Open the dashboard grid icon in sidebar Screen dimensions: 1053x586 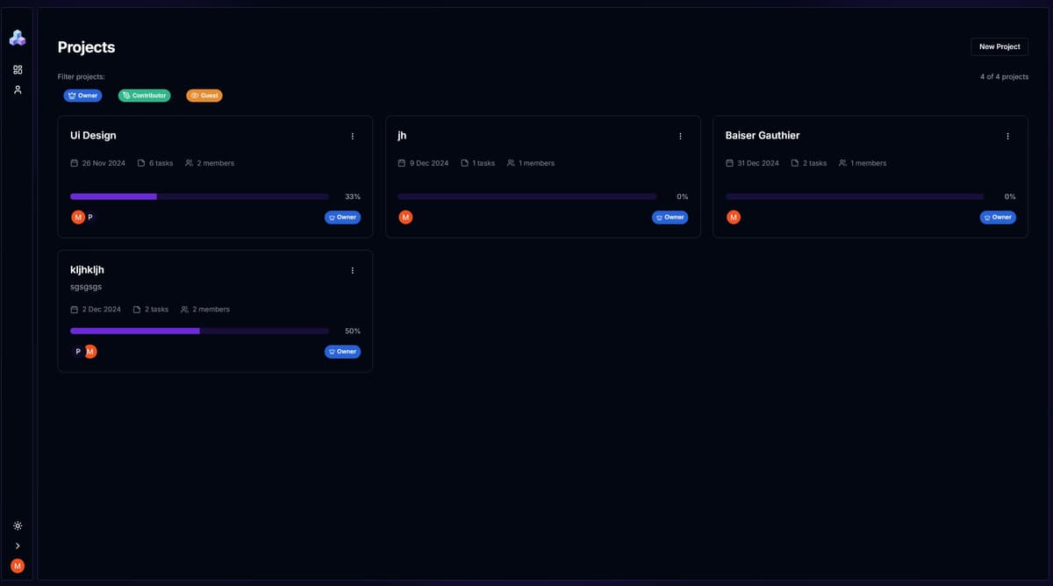[18, 69]
